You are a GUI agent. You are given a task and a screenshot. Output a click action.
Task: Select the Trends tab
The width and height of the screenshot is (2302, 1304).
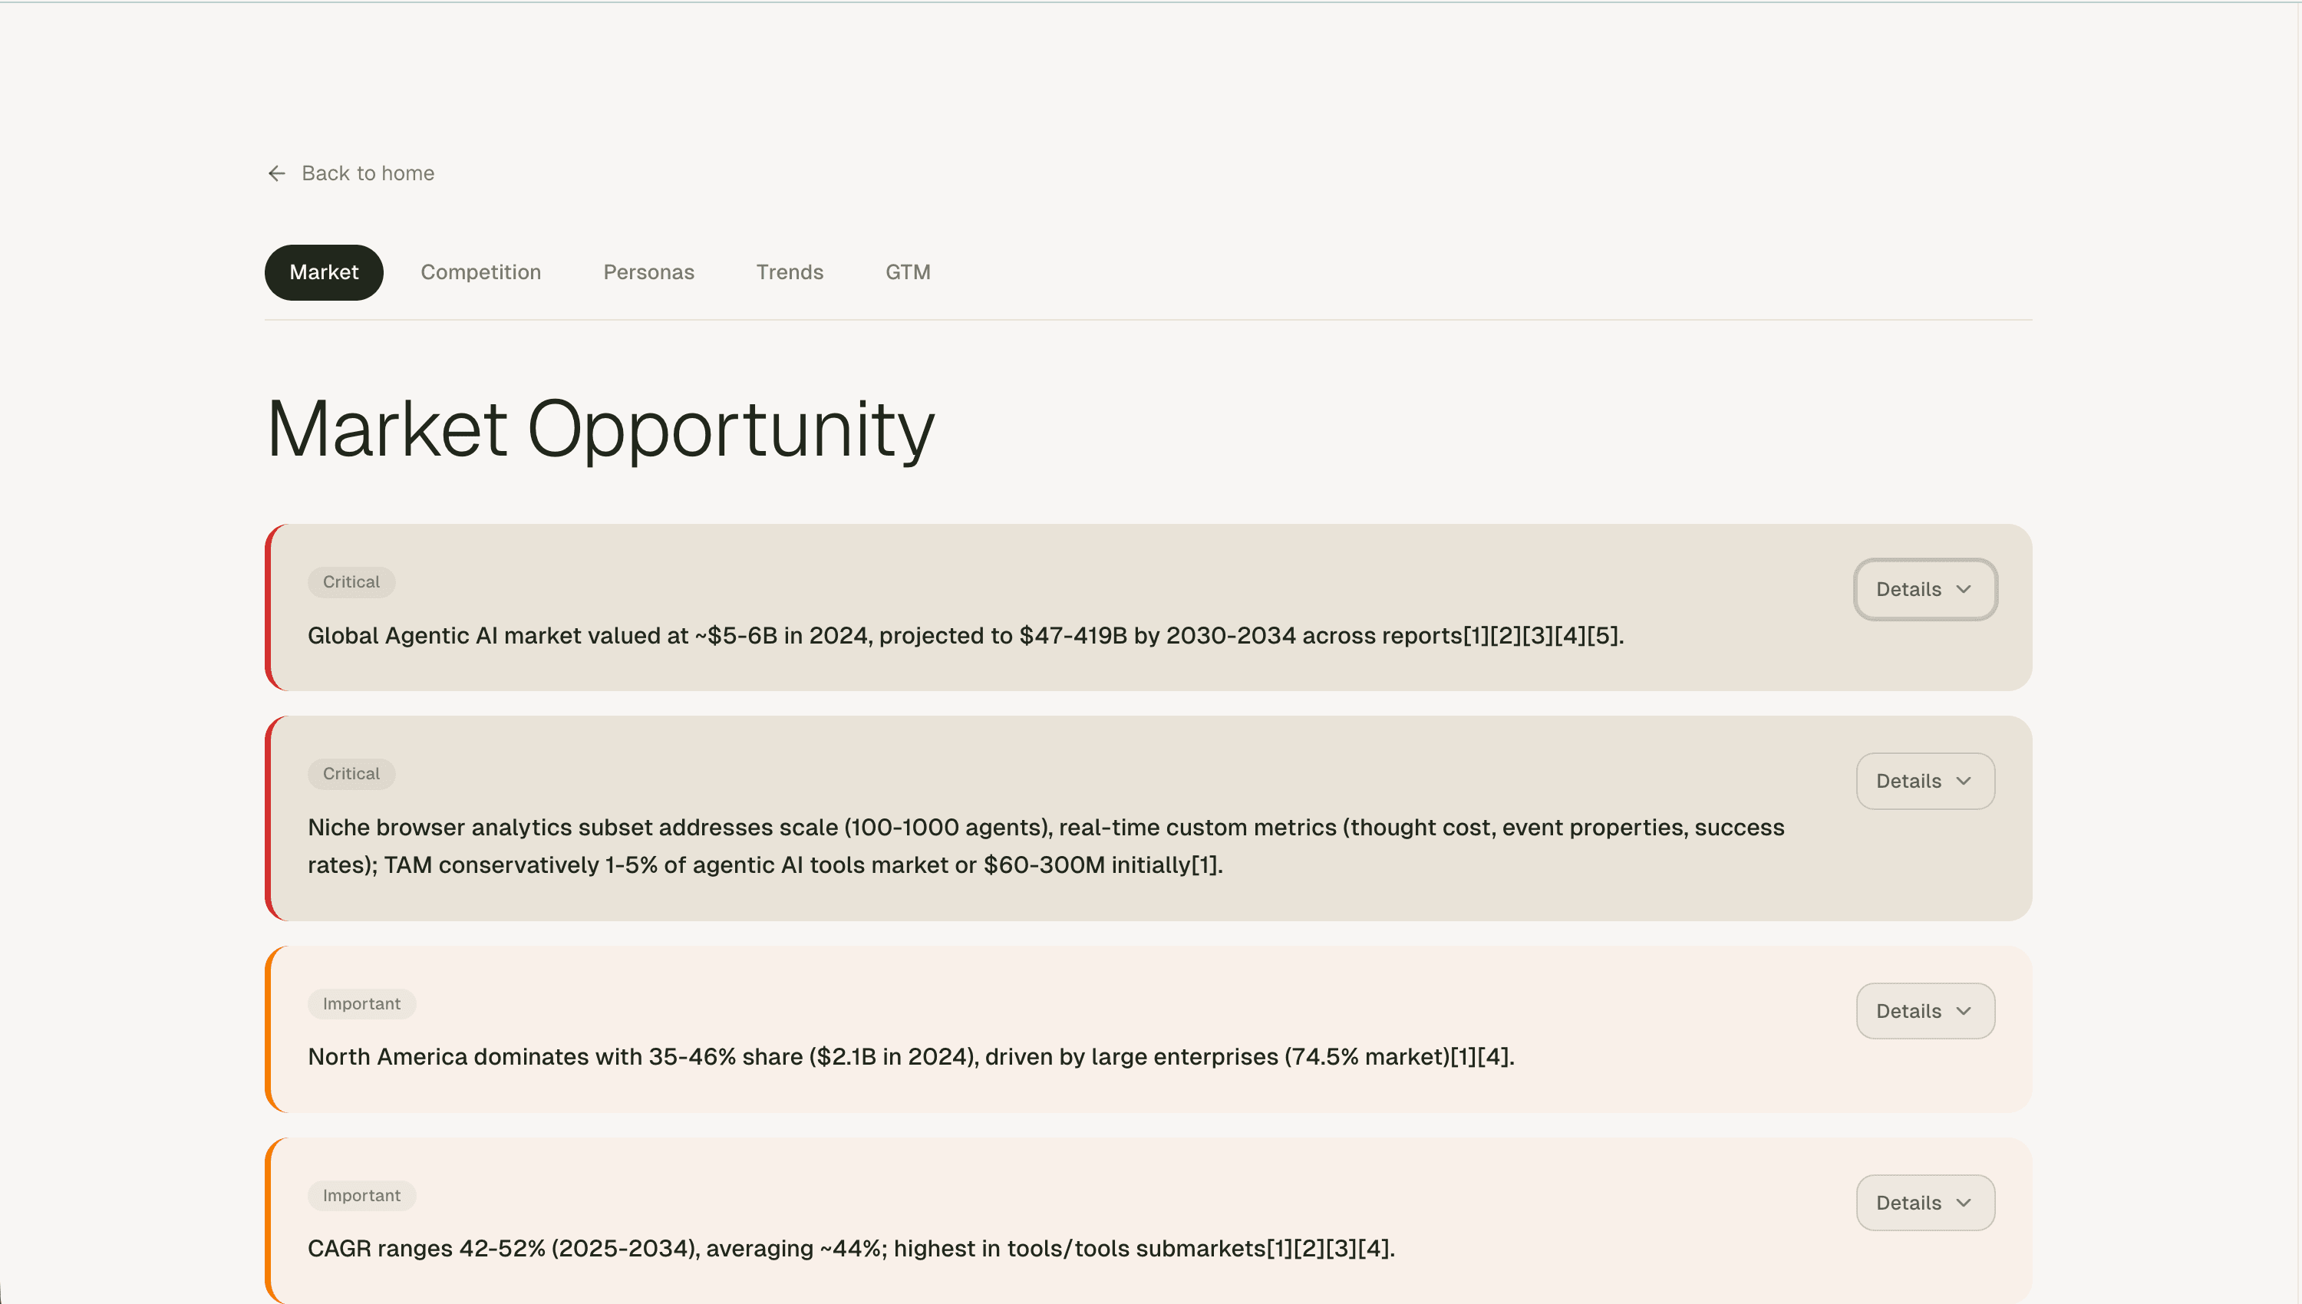[789, 272]
